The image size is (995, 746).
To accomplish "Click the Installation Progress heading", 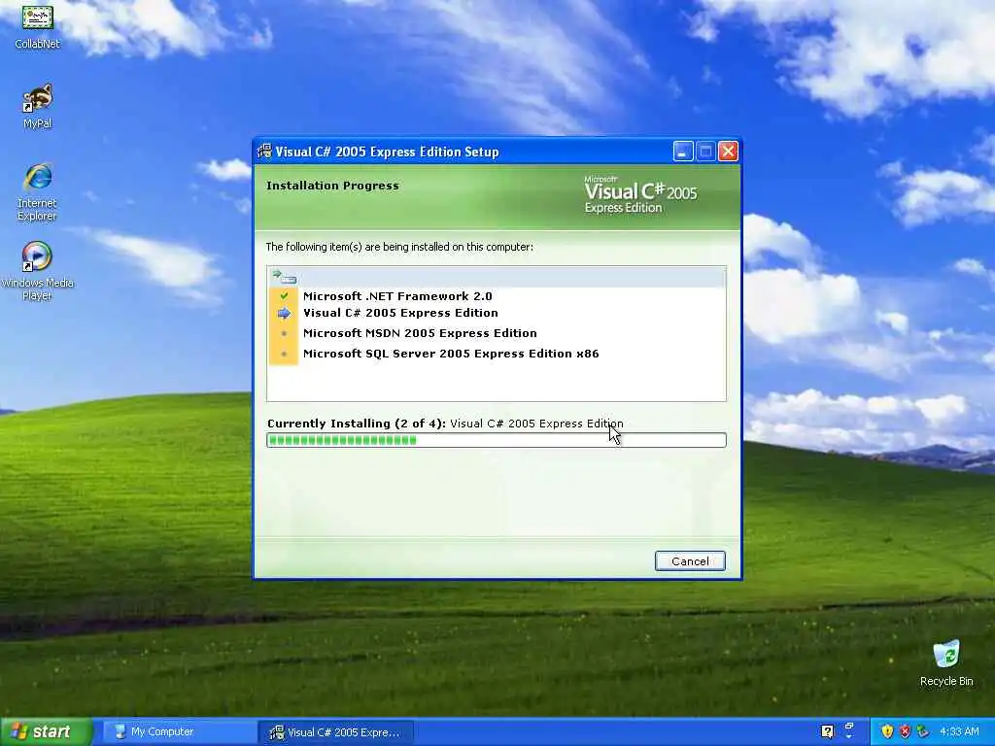I will (332, 186).
